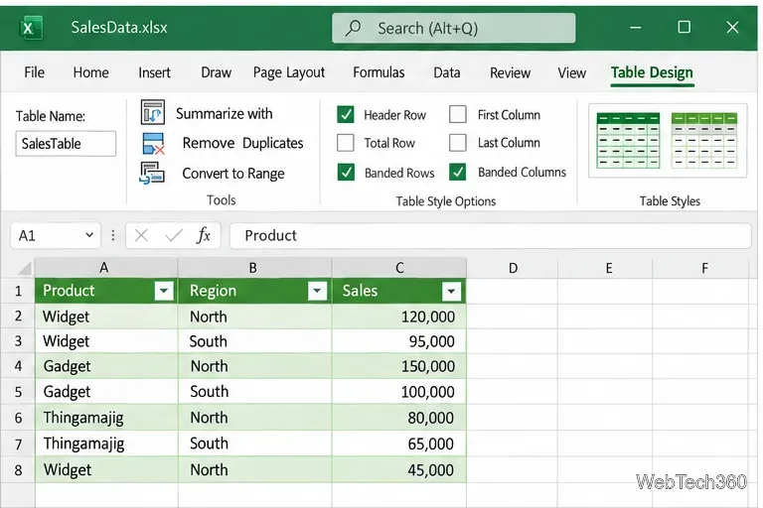The image size is (763, 508).
Task: Switch to the View tab
Action: (x=572, y=72)
